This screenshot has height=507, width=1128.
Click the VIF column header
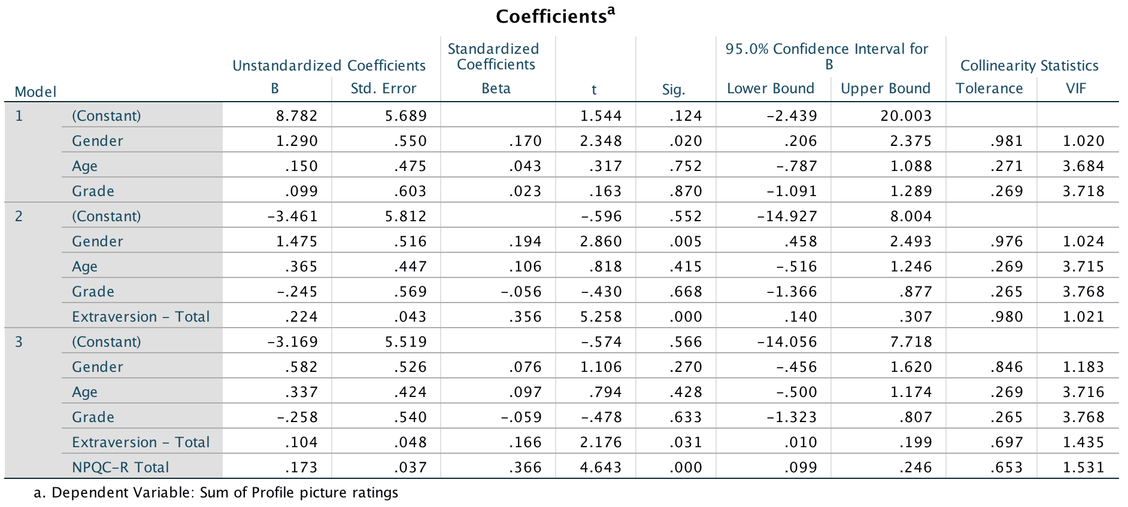1076,88
